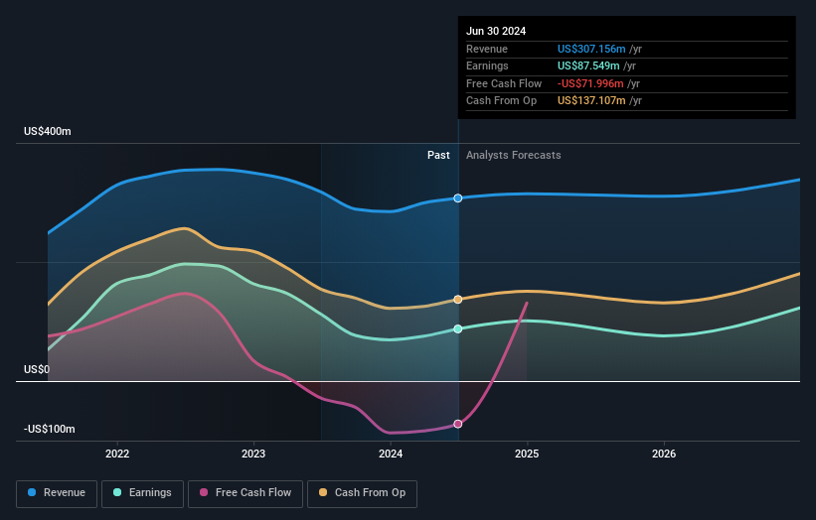The width and height of the screenshot is (816, 520).
Task: Click the US$400m y-axis label
Action: pos(48,131)
